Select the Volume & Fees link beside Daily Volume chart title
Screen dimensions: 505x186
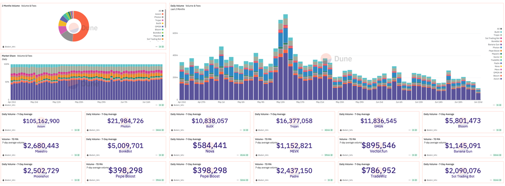pyautogui.click(x=193, y=6)
